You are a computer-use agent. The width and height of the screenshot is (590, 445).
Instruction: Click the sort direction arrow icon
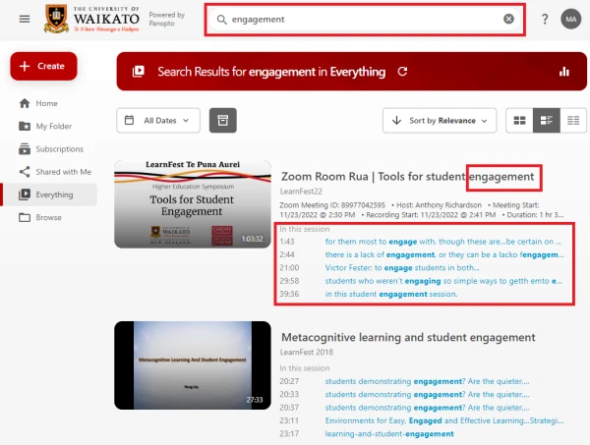coord(396,120)
